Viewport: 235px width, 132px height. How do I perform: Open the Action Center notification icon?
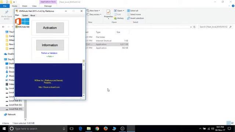pos(229,129)
